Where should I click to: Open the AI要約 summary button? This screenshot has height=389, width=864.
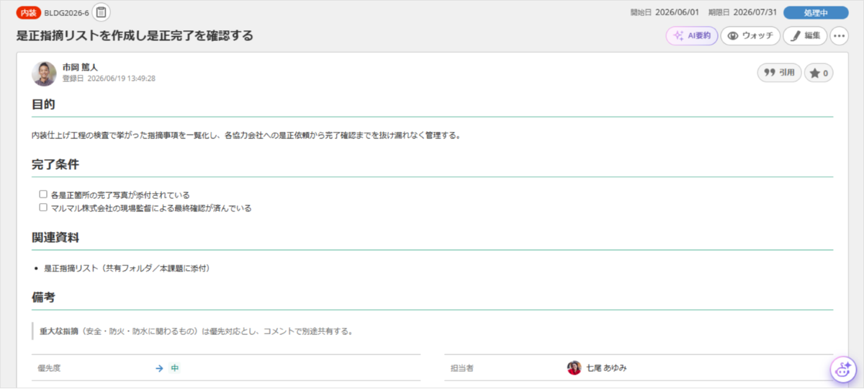click(692, 35)
